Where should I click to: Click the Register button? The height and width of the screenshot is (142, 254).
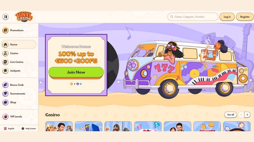[x=245, y=17]
